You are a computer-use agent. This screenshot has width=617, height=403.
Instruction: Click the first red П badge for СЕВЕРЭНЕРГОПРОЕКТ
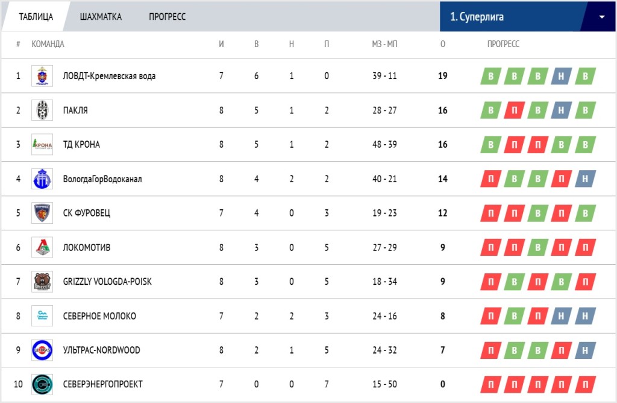(x=492, y=384)
